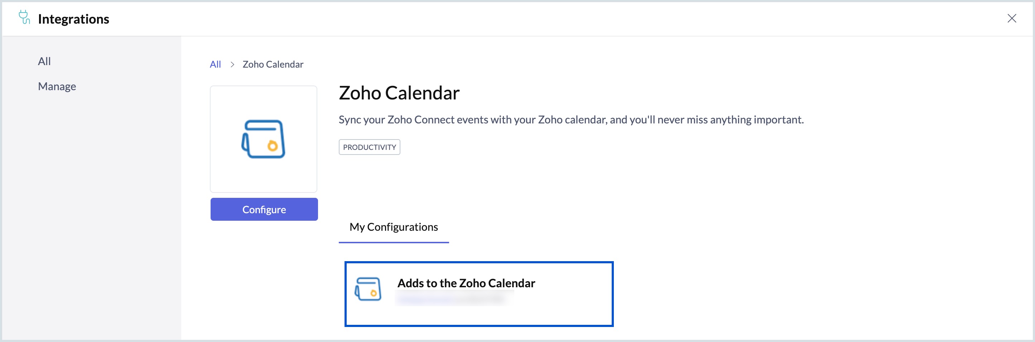
Task: Click the Zoho Calendar main heading
Action: (x=399, y=93)
